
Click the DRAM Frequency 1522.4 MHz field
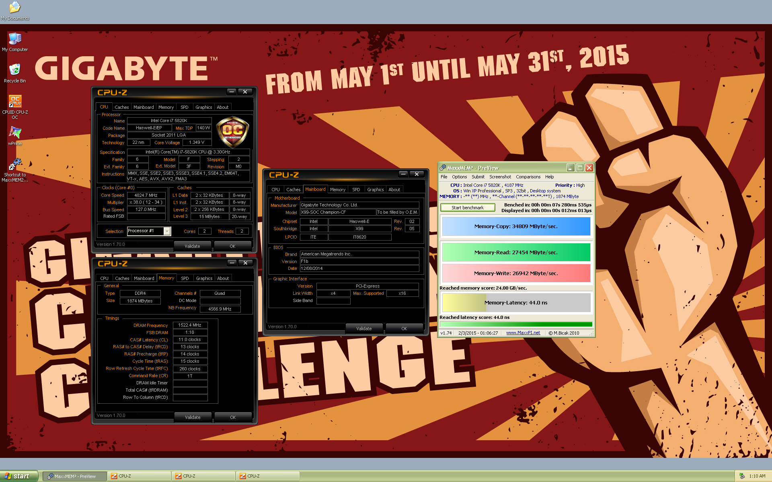click(x=190, y=325)
